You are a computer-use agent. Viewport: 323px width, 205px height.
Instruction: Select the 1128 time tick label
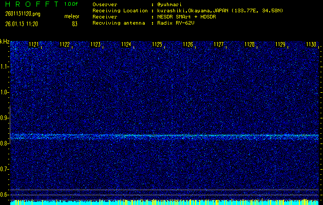coord(250,45)
